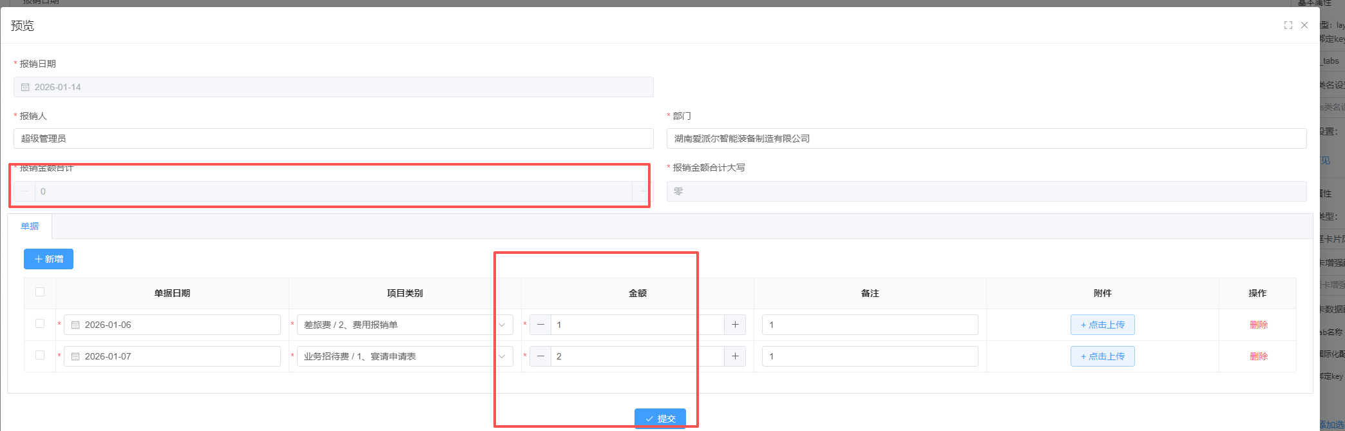Increase amount in second row with plus
Screen dimensions: 1345x431
[735, 356]
